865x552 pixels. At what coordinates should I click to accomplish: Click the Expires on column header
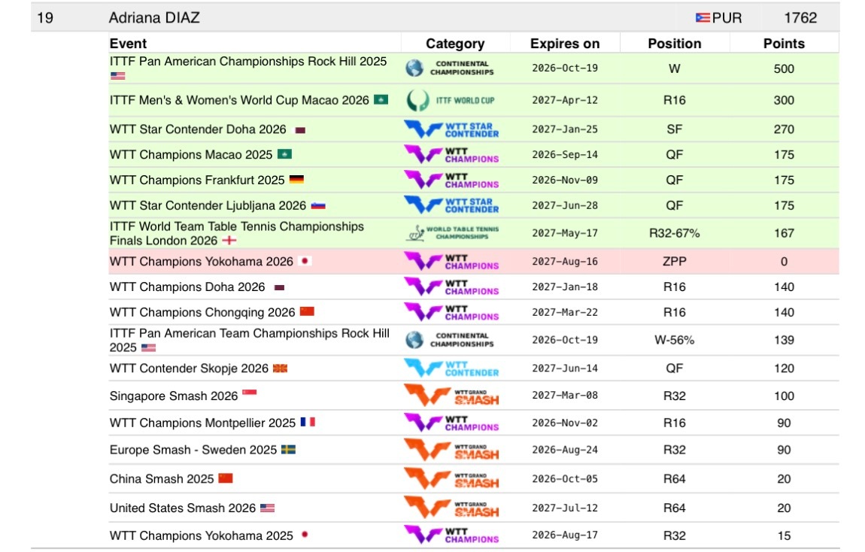pos(565,44)
